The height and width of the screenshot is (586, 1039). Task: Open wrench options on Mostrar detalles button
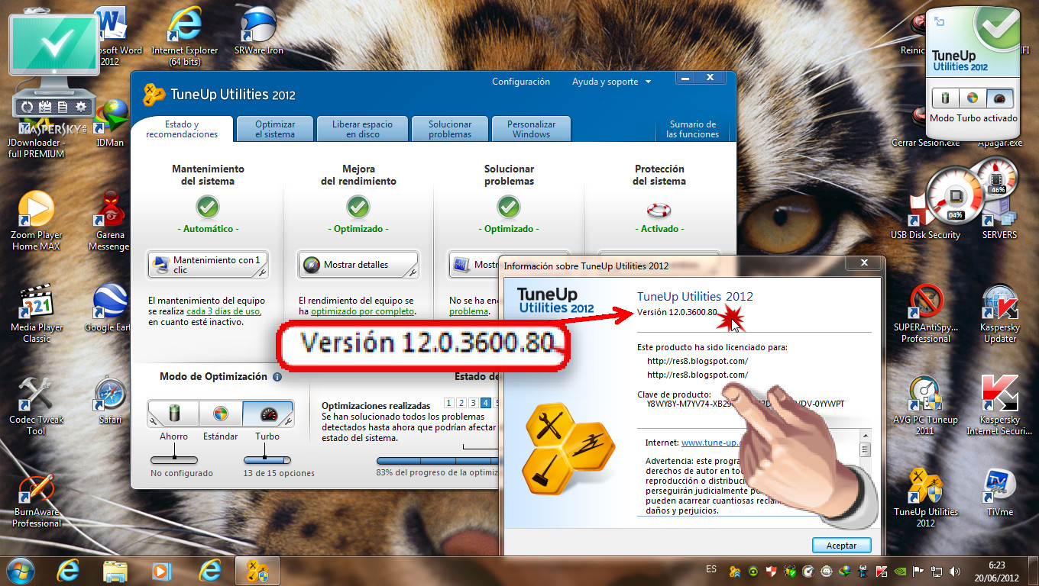[413, 272]
